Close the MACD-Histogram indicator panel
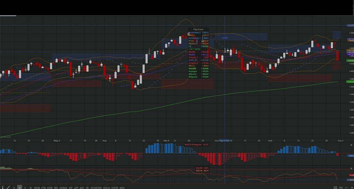The image size is (354, 189). click(351, 145)
